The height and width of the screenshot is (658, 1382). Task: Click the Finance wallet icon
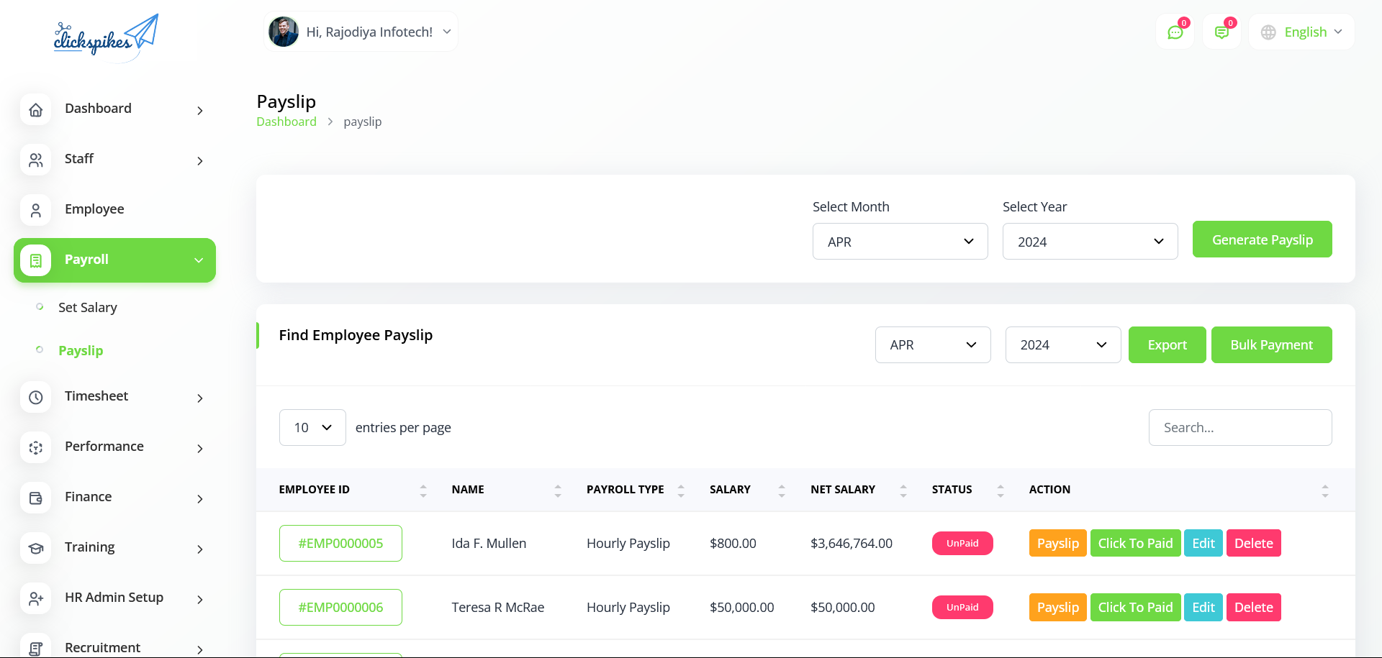pyautogui.click(x=36, y=498)
